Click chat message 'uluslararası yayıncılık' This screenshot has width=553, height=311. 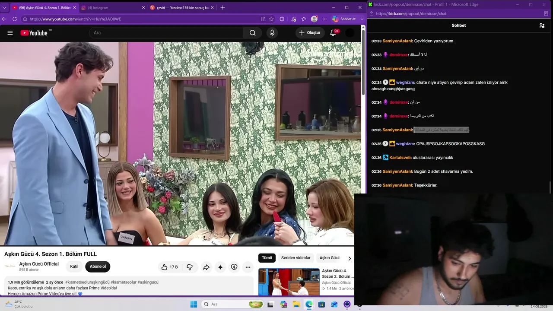(433, 158)
